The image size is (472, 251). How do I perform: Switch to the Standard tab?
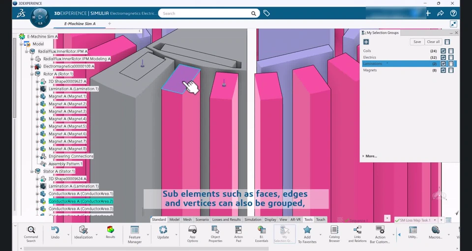coord(159,220)
